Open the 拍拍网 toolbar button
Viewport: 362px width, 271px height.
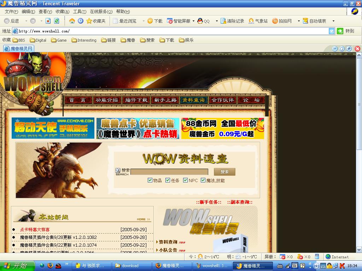coord(282,21)
